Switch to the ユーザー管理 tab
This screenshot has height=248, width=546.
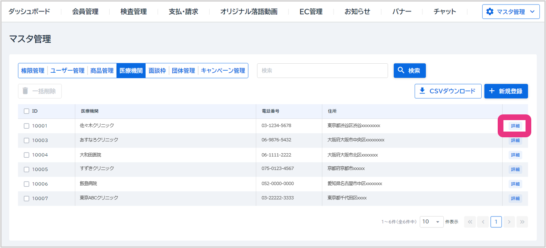point(67,71)
